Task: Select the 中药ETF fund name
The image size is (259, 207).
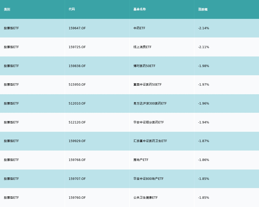Action: pos(139,28)
